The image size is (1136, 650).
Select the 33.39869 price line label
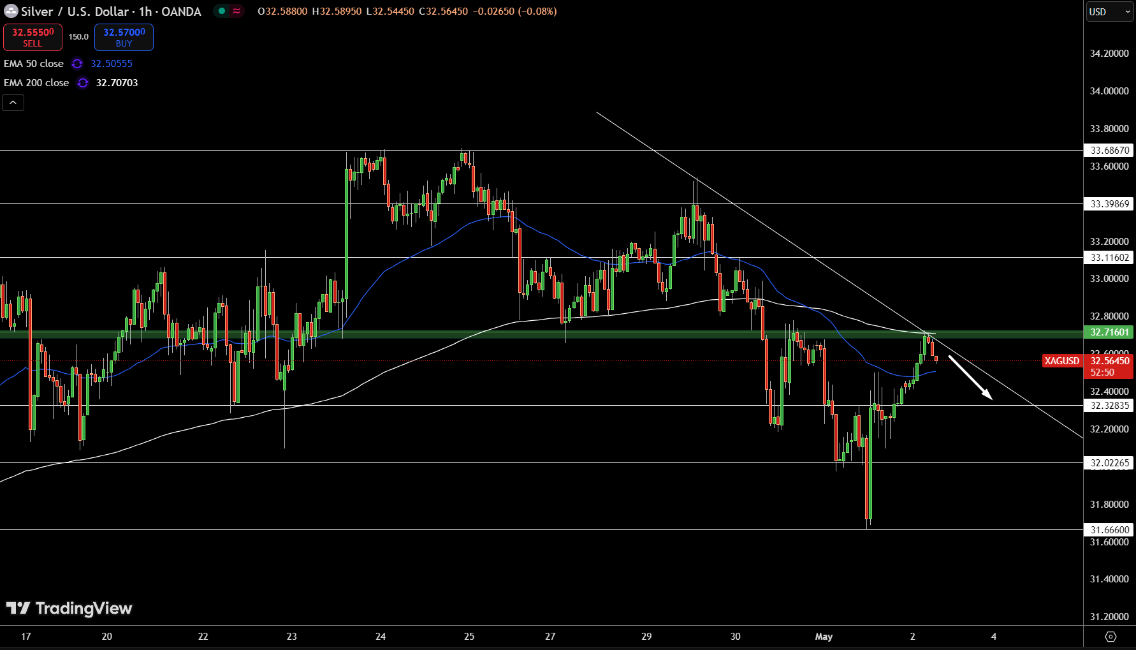[1109, 204]
